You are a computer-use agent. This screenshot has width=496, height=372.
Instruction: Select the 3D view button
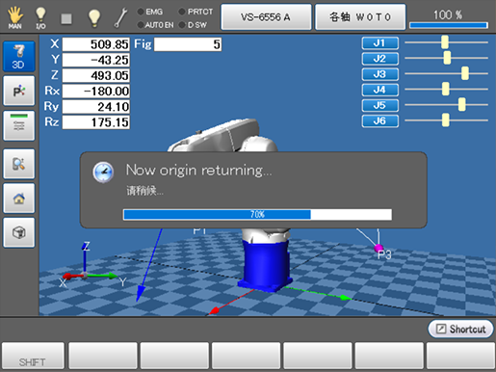click(x=19, y=56)
